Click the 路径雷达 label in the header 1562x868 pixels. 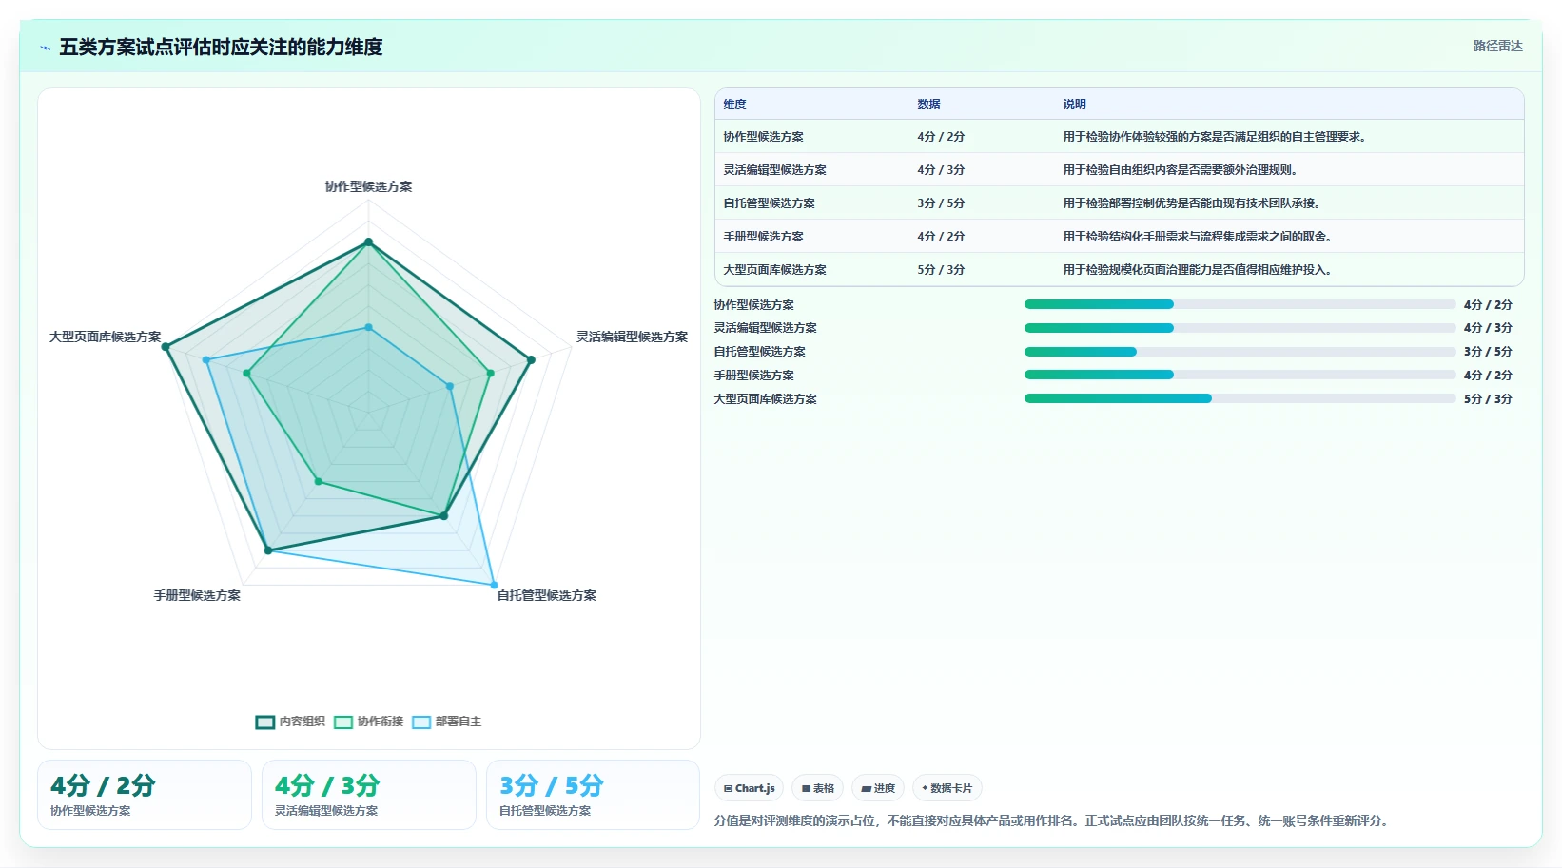pos(1497,46)
